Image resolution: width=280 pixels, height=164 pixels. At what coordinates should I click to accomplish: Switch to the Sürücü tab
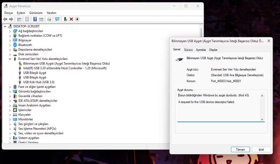pos(188,50)
